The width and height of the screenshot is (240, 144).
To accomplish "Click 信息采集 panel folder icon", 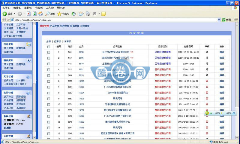I will [x=28, y=44].
